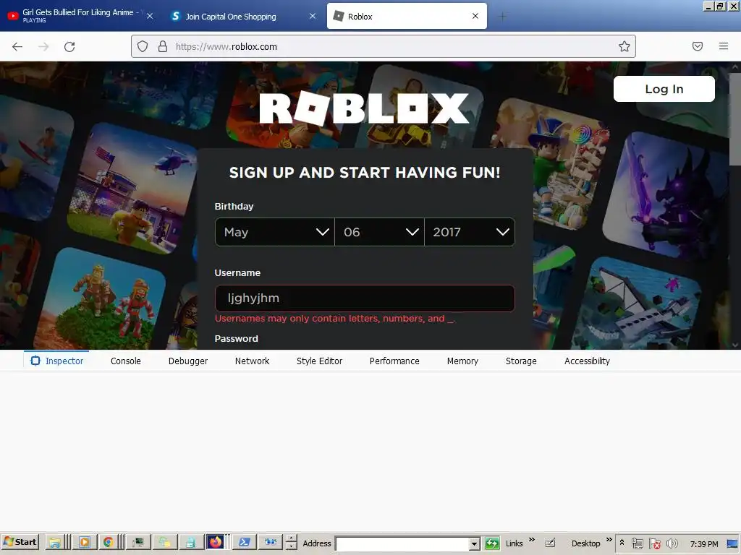View site security via the padlock icon
741x555 pixels.
(x=163, y=46)
